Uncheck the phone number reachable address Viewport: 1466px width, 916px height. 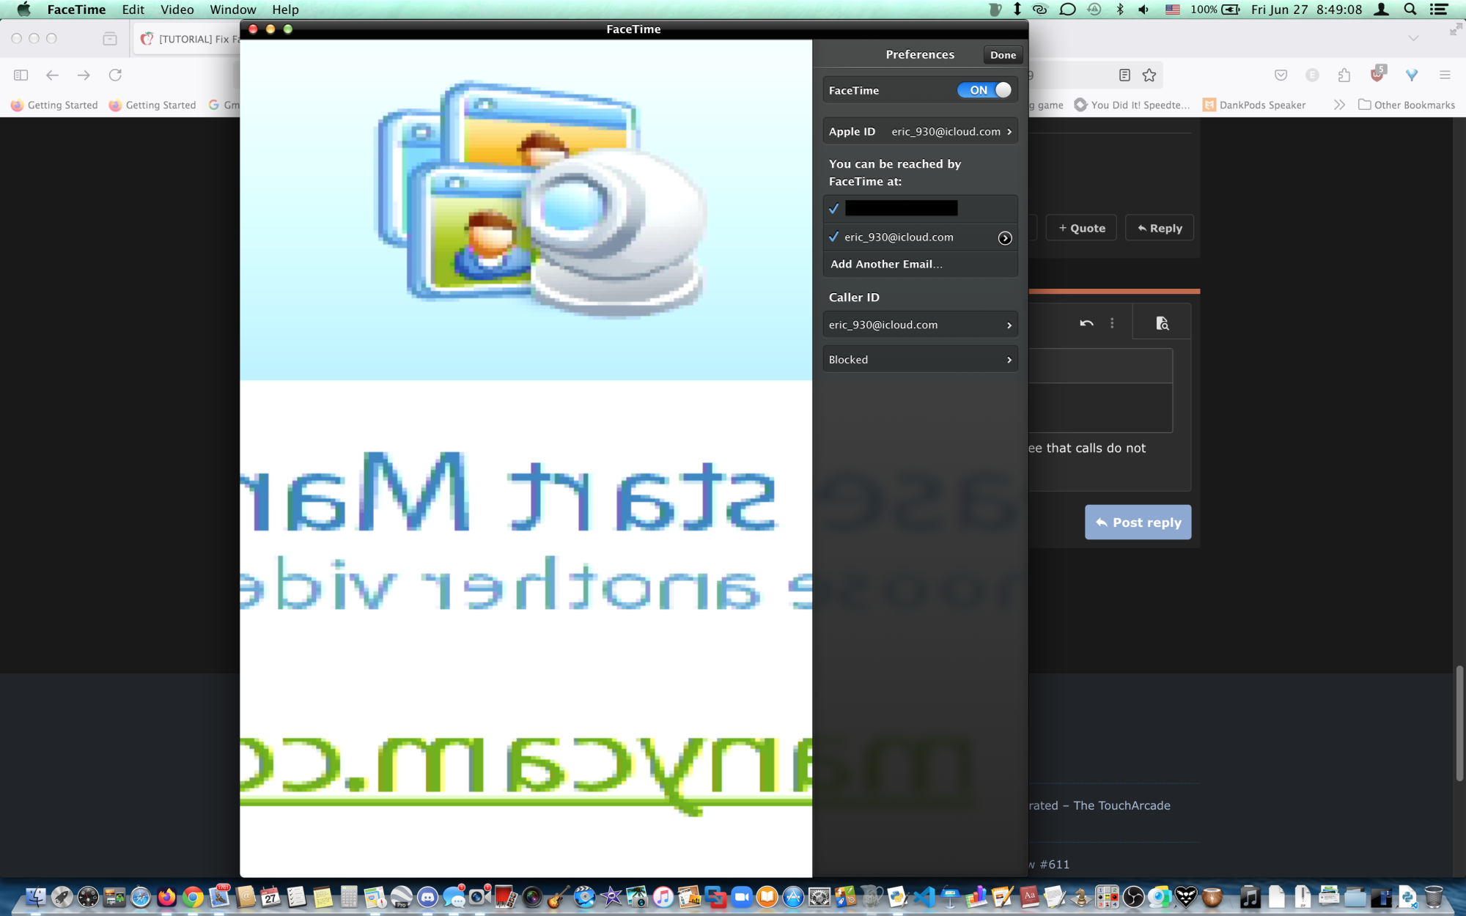[833, 208]
